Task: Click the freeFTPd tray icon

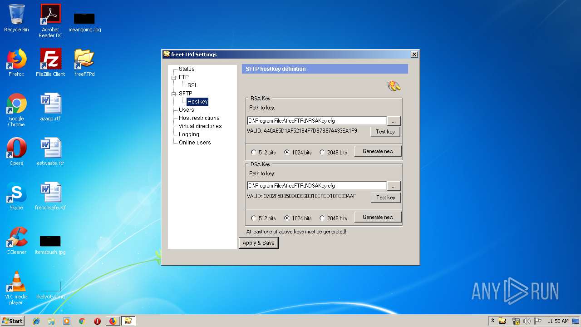Action: (x=502, y=321)
